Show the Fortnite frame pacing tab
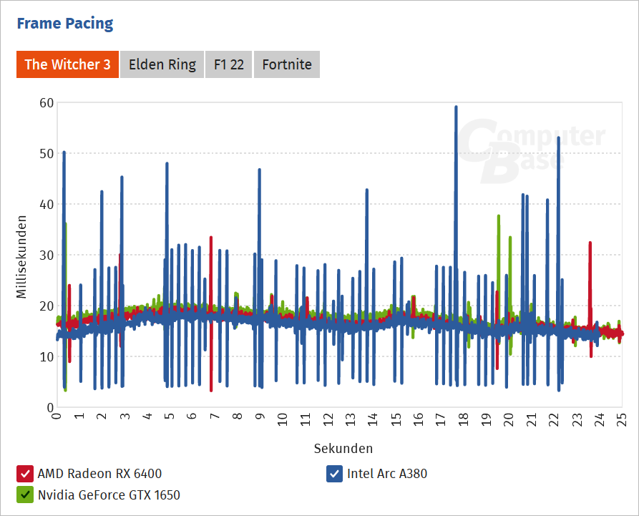 (x=287, y=64)
